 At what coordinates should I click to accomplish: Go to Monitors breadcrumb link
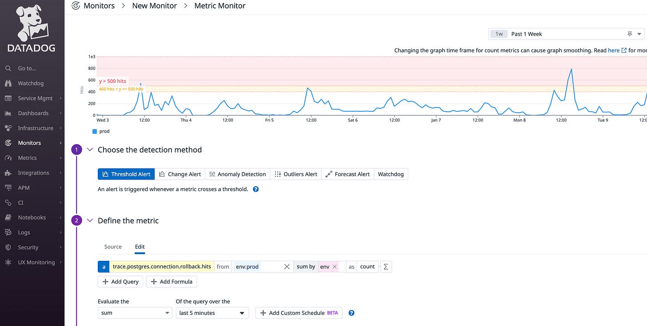coord(99,6)
